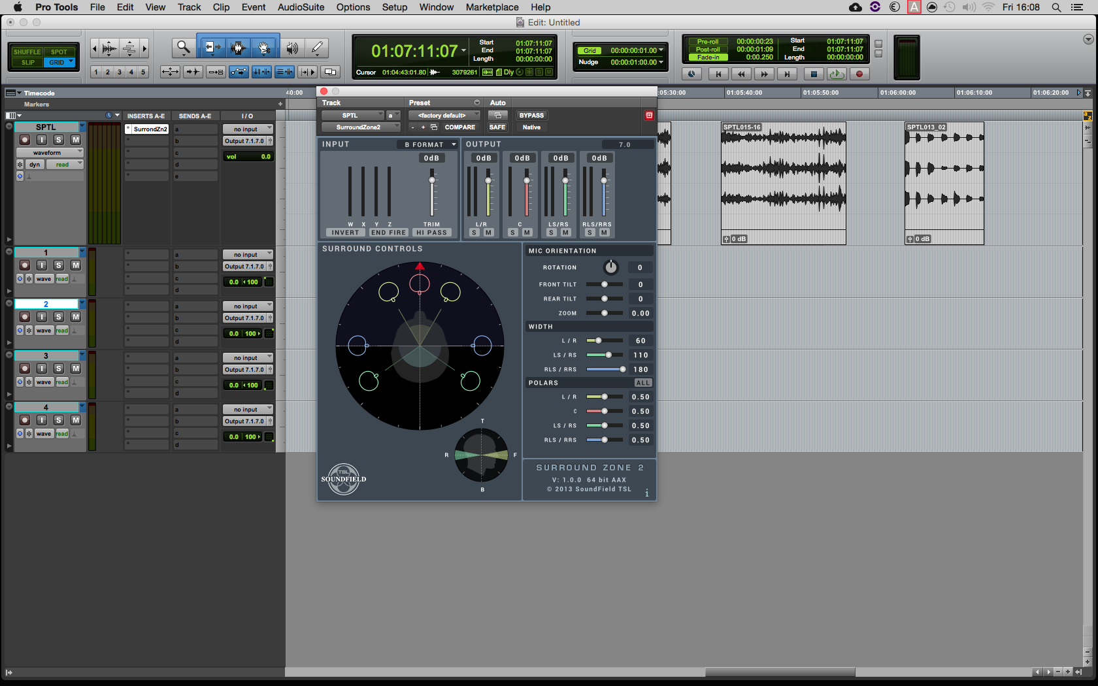
Task: Click the Fast Forward transport button
Action: pos(764,74)
